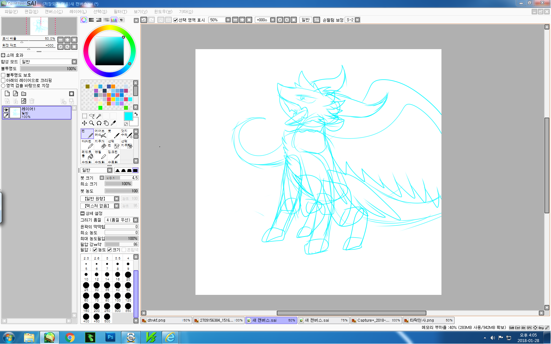The width and height of the screenshot is (551, 344).
Task: Select the 펜 (pen) brush tool
Action: pos(87,134)
